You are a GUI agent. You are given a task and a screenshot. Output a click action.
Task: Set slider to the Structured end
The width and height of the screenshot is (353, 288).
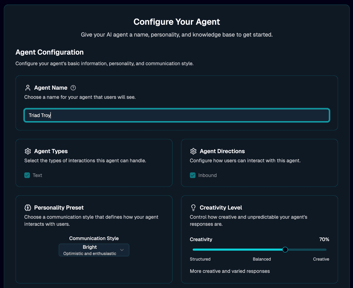(x=194, y=250)
